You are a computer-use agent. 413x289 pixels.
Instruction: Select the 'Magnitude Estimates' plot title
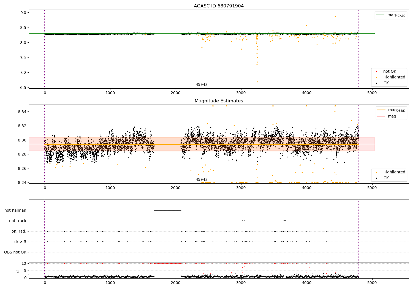[x=219, y=101]
